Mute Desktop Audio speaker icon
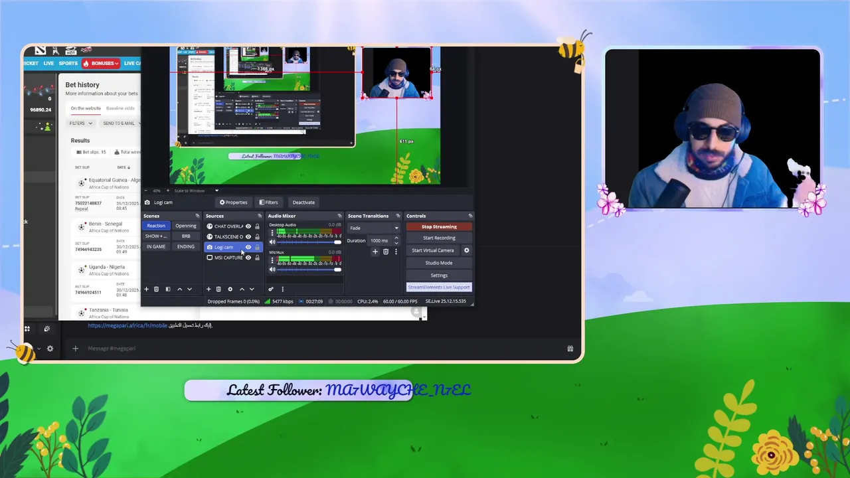Screen dimensions: 850x478 pos(272,242)
